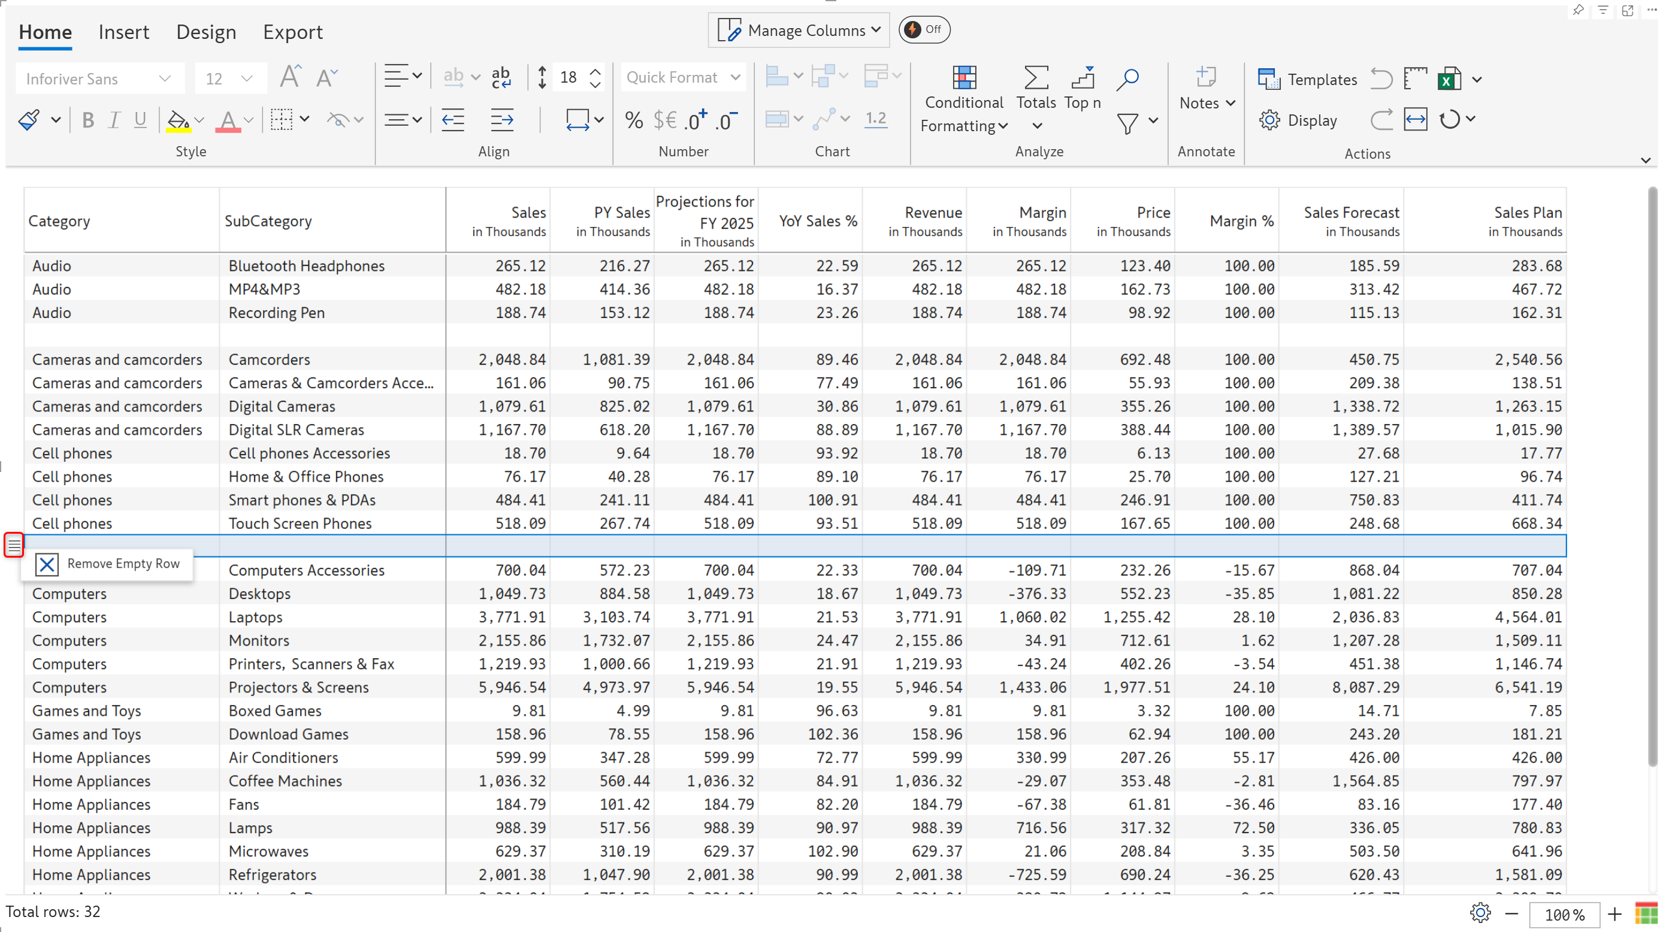Click the export to Excel icon

[x=1449, y=79]
